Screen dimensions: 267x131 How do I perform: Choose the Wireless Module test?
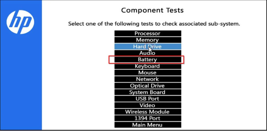click(x=148, y=112)
